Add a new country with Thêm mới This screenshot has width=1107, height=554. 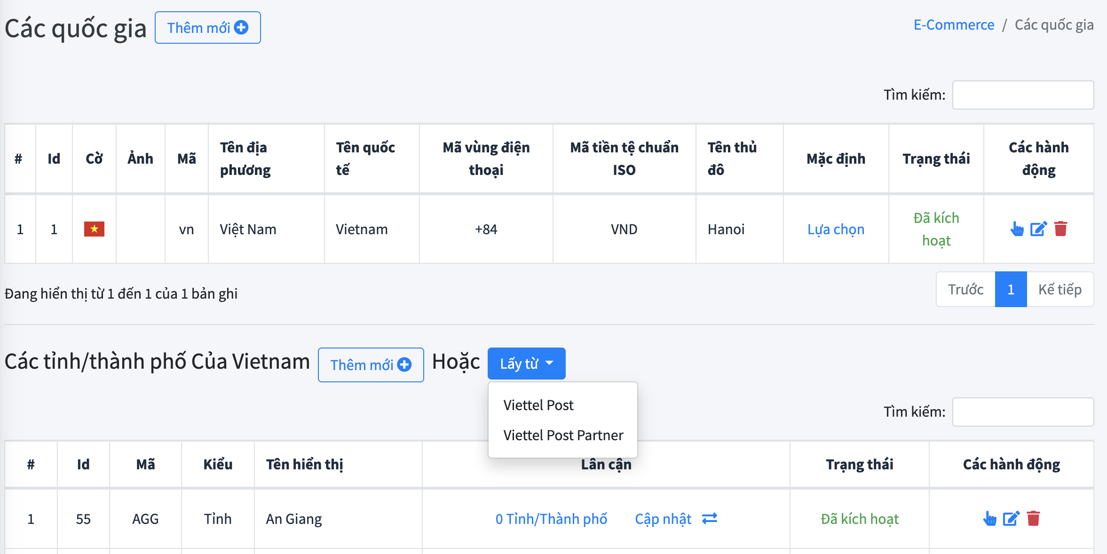[x=207, y=28]
